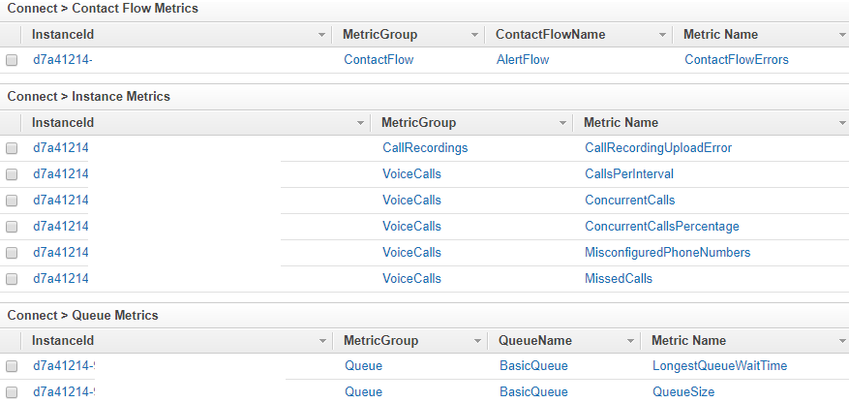Click the ContactFlow metric group link
This screenshot has height=403, width=849.
(x=379, y=60)
